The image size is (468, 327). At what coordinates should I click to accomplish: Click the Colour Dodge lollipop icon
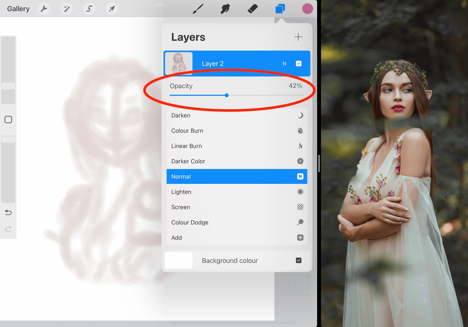click(x=300, y=222)
